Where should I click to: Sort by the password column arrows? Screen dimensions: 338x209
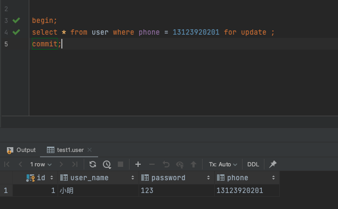(208, 178)
